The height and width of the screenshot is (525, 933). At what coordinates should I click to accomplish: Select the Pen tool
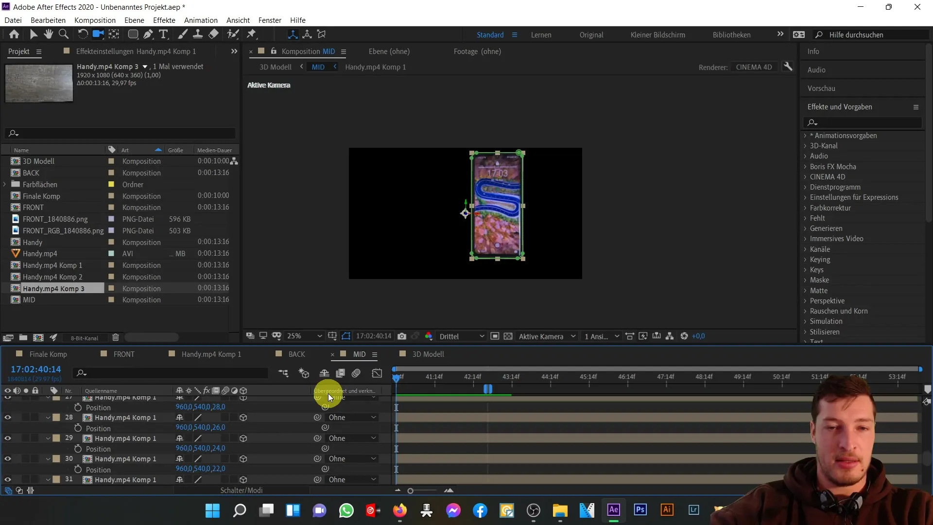(x=148, y=34)
